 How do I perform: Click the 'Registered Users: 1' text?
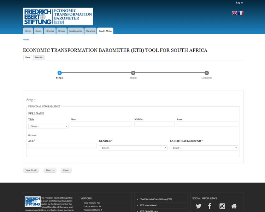coord(93,210)
